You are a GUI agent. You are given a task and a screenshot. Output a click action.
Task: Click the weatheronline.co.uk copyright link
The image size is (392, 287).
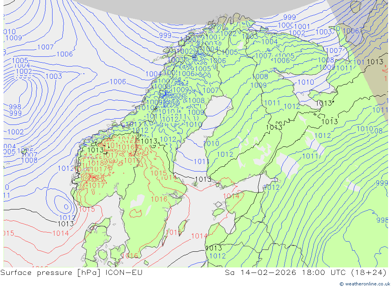[x=365, y=284]
